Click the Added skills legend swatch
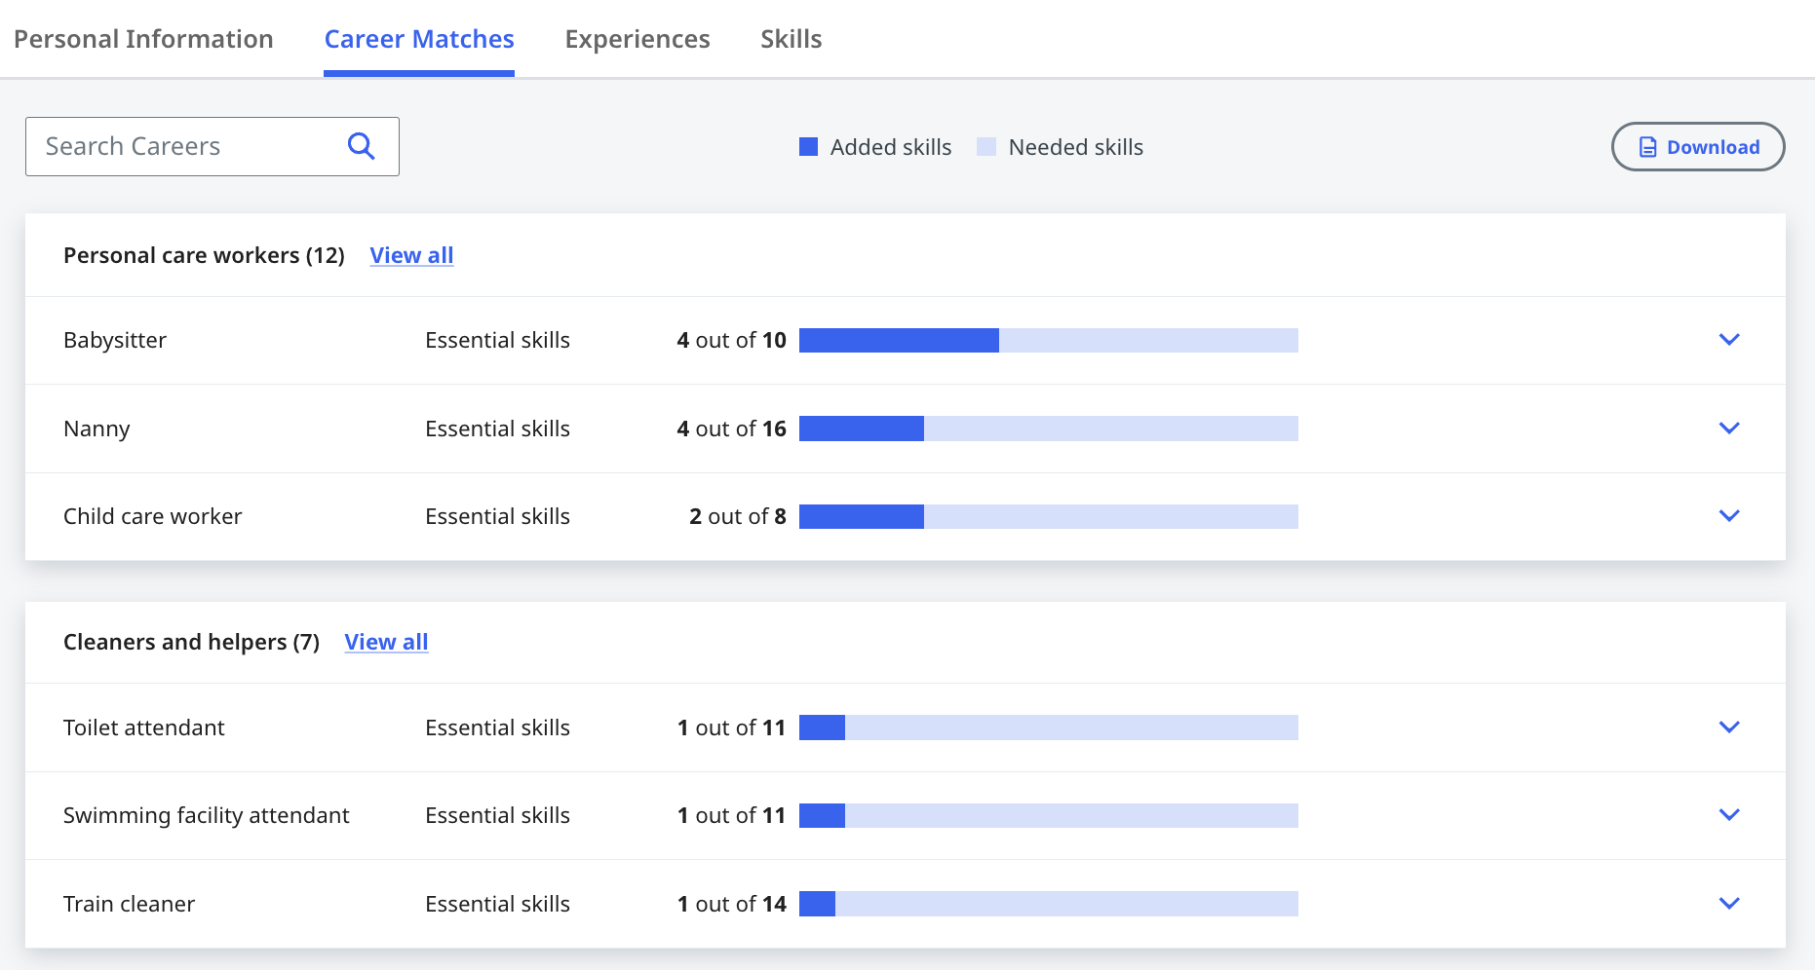The height and width of the screenshot is (970, 1815). coord(808,147)
